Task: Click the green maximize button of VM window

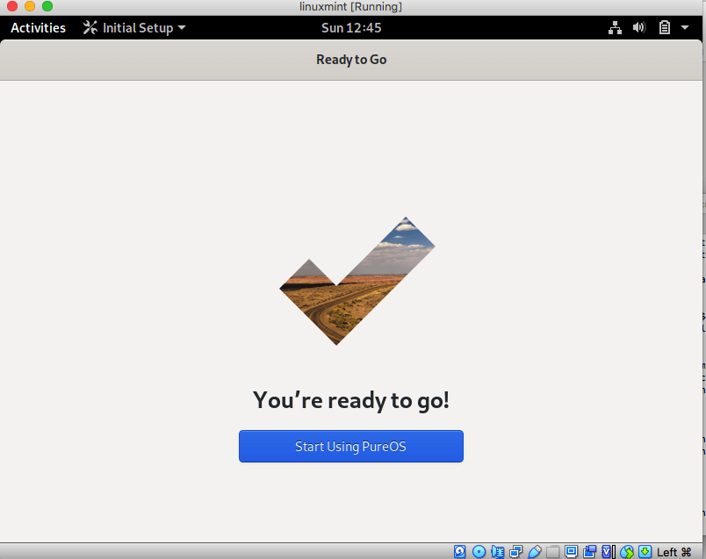Action: pyautogui.click(x=47, y=6)
